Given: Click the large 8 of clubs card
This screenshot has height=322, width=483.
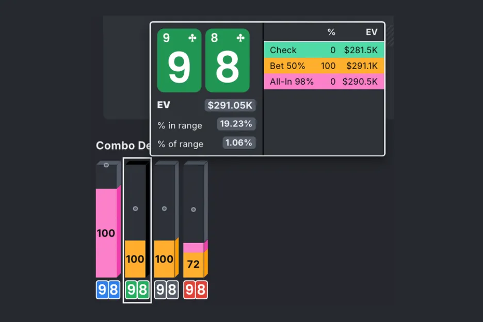Looking at the screenshot, I should tap(227, 60).
